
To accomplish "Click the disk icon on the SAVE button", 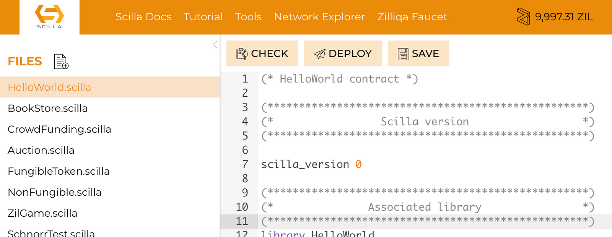I will point(404,54).
